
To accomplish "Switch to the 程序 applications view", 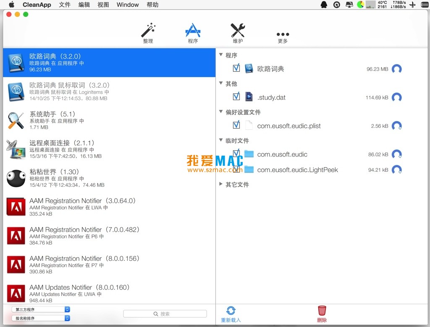I will click(x=193, y=33).
